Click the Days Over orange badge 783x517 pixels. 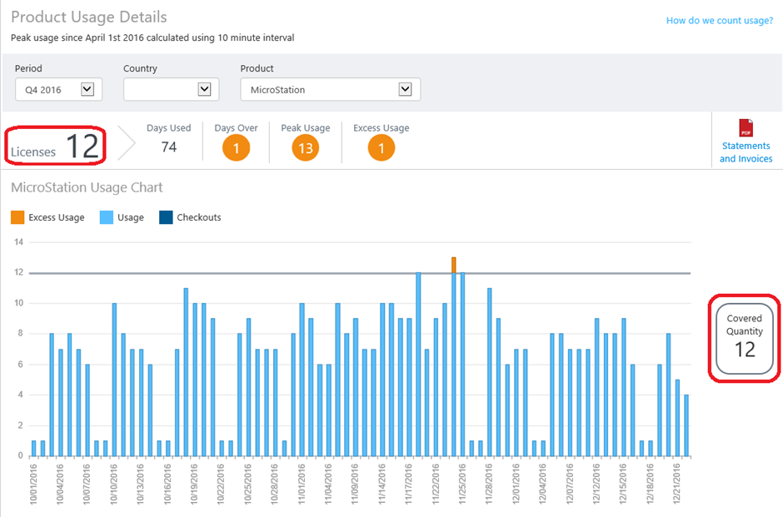coord(237,147)
